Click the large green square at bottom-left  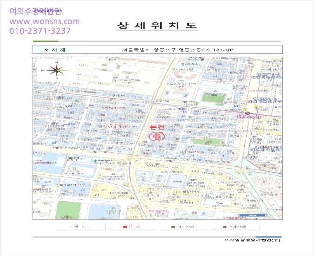[68, 210]
